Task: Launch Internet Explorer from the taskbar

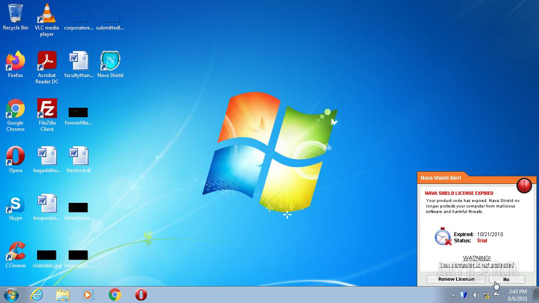Action: 37,295
